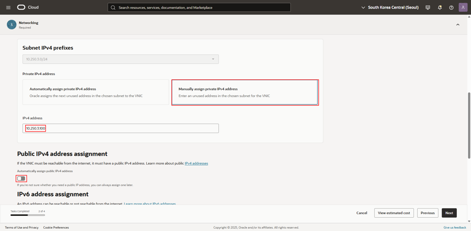471x231 pixels.
Task: Click the step 3 Networking badge
Action: click(x=11, y=25)
